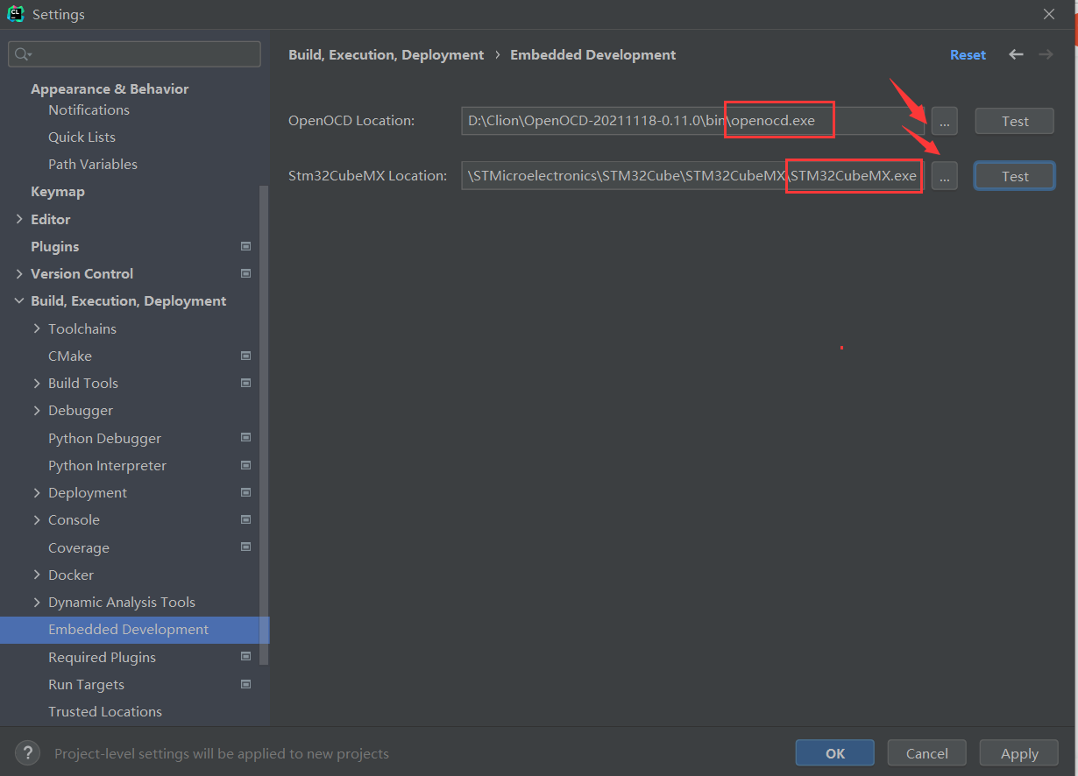This screenshot has width=1078, height=776.
Task: Click the Reset link
Action: pyautogui.click(x=968, y=54)
